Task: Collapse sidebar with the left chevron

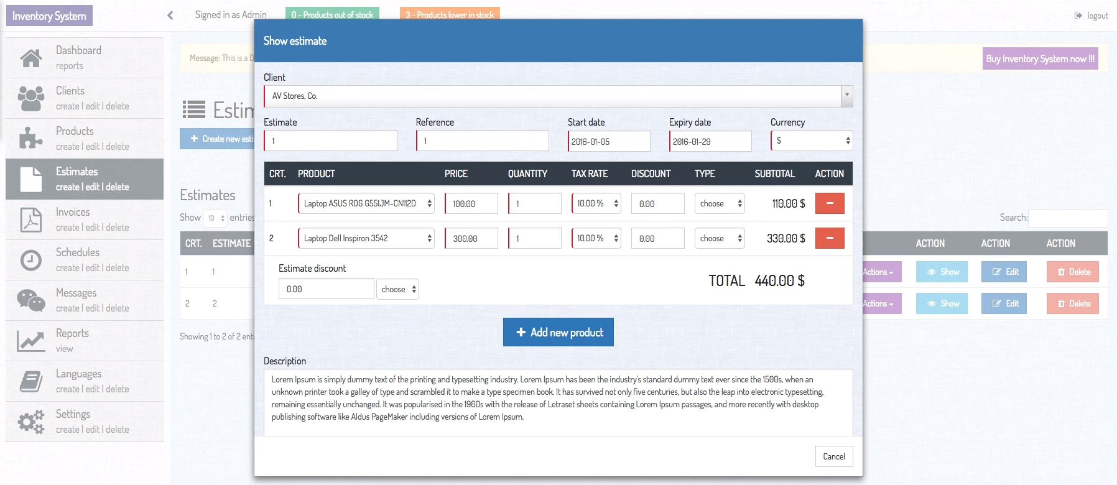Action: (x=170, y=16)
